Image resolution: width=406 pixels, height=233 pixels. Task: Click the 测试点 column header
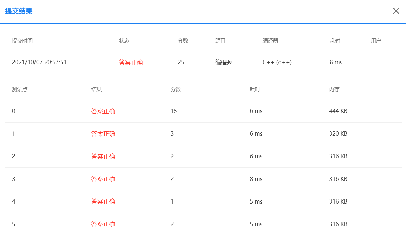tap(19, 89)
